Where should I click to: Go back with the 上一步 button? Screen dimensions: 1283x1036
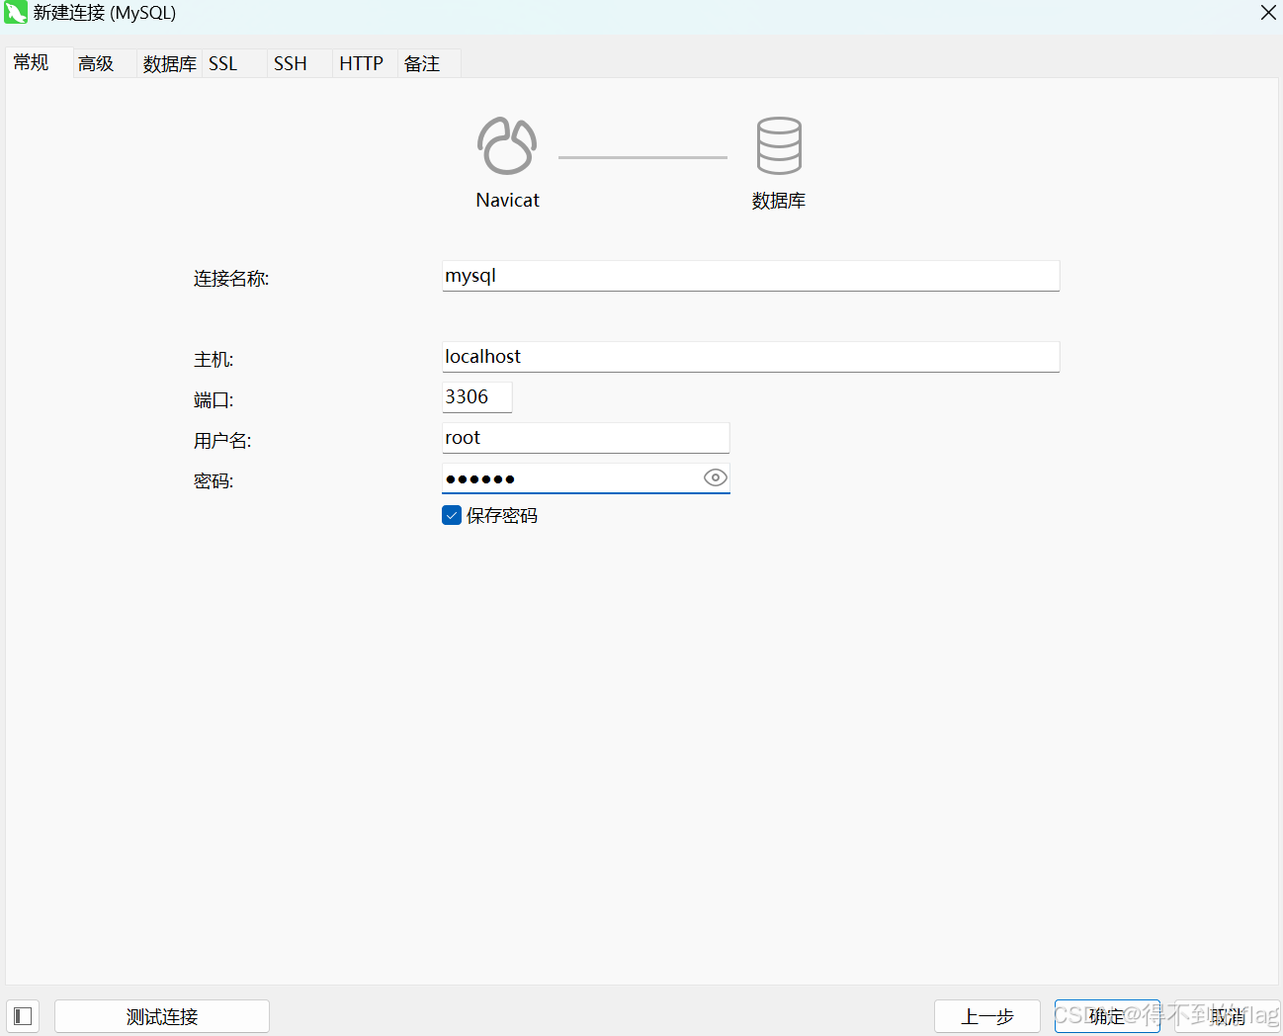coord(987,1016)
